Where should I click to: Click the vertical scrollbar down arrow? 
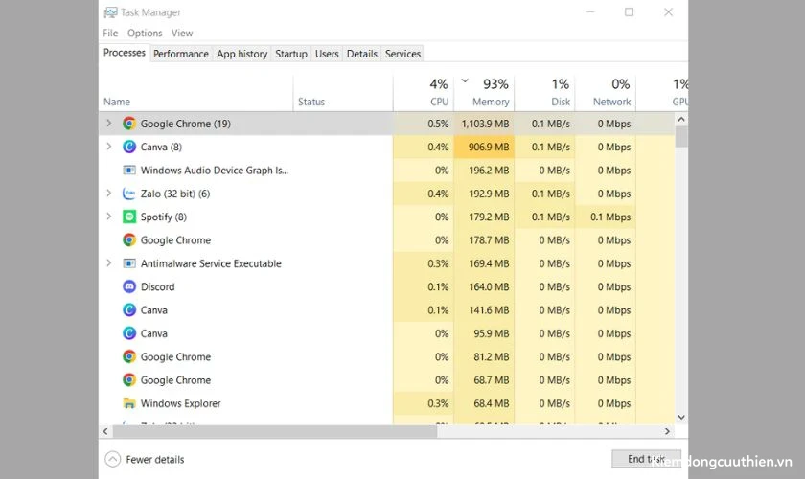681,417
